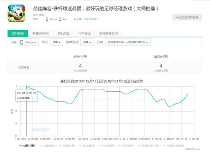Viewport: 210px width, 152px height.
Task: Click the chart title 最佳阵容 排名趋势
Action: click(102, 81)
